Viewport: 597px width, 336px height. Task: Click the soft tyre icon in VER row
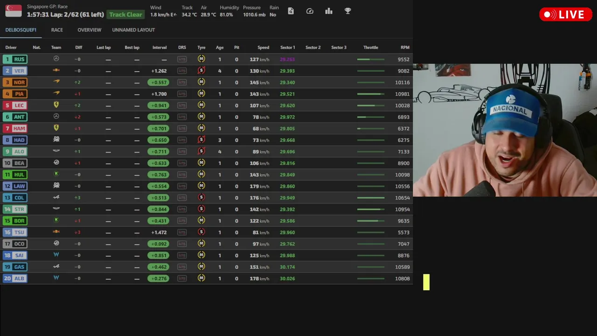coord(201,70)
